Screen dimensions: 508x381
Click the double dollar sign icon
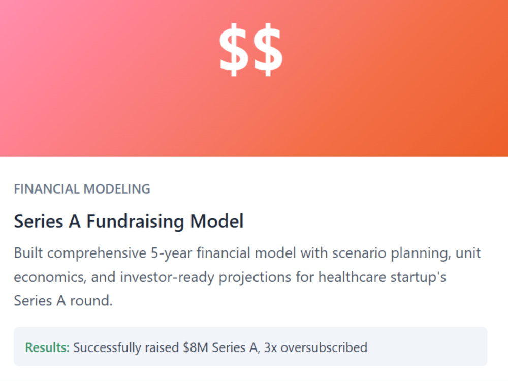(251, 50)
